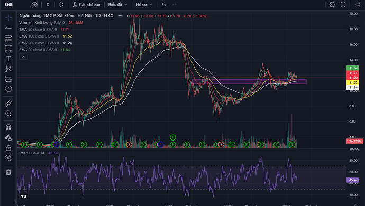This screenshot has width=365, height=206.
Task: Click the Ngân hàng TMCP Sài Gòn - Hà Nội title
Action: tap(56, 15)
